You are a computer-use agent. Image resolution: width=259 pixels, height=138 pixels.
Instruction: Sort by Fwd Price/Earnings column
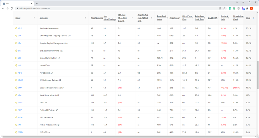coord(110,18)
